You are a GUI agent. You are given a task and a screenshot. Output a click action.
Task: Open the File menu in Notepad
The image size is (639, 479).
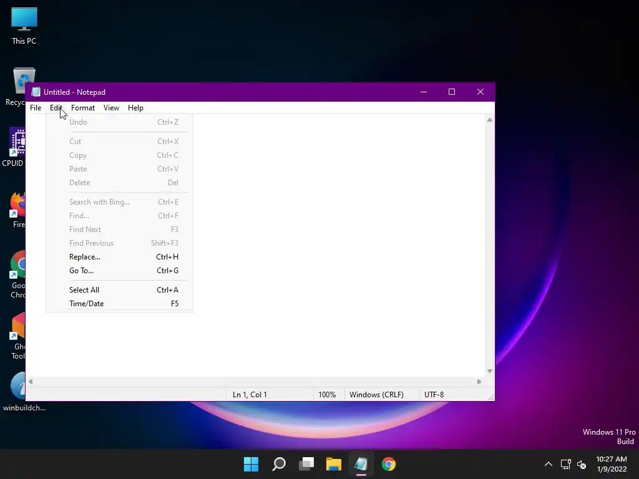pyautogui.click(x=36, y=108)
